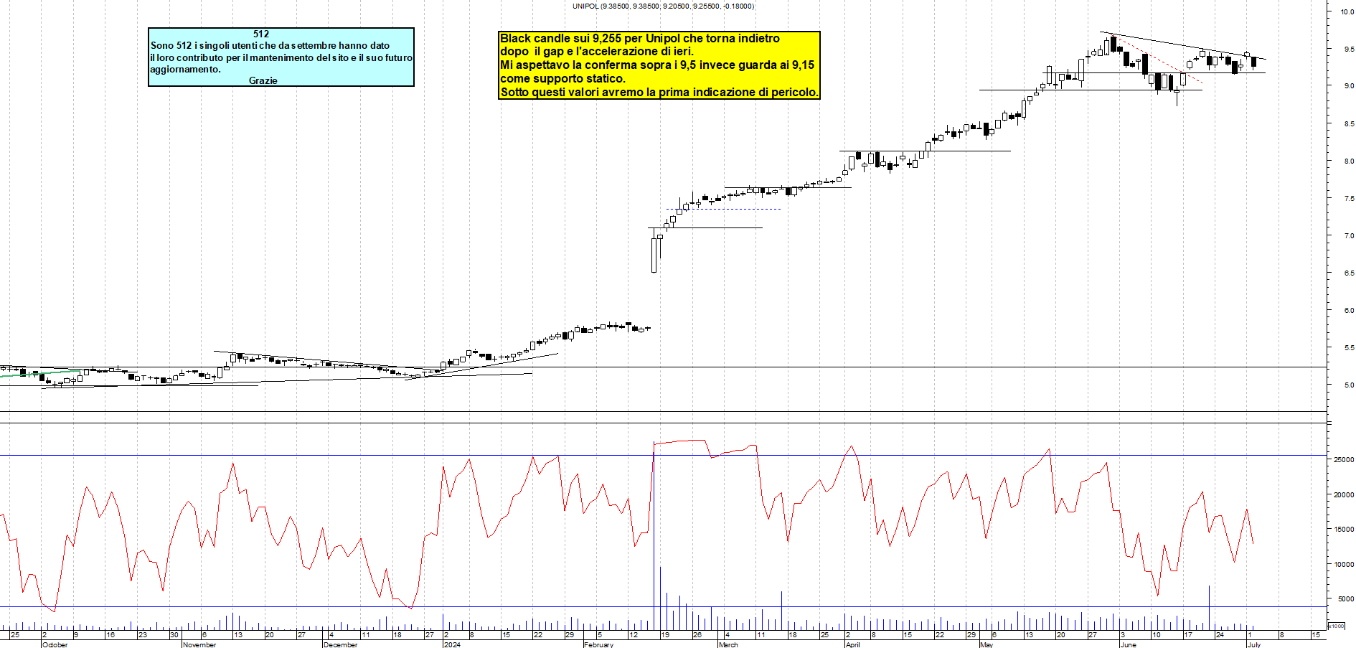The image size is (1356, 648).
Task: Click the 15000 volume axis label
Action: 1344,529
